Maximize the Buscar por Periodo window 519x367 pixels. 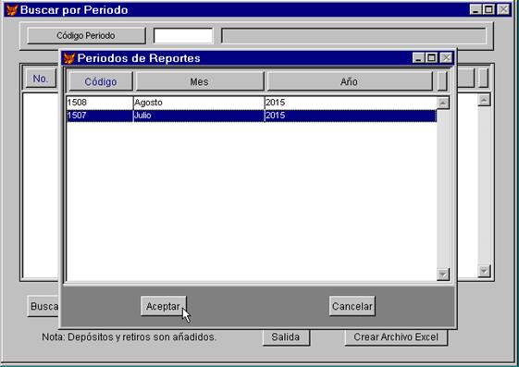coord(488,9)
